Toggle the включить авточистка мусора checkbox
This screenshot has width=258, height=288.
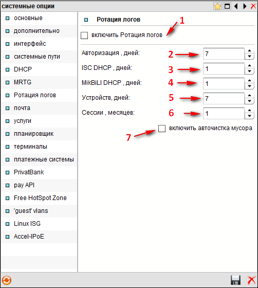pyautogui.click(x=162, y=129)
